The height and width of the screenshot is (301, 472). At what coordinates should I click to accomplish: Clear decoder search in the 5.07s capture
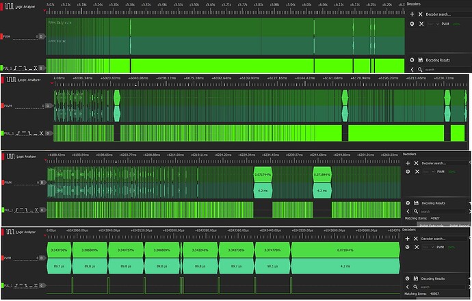[421, 14]
